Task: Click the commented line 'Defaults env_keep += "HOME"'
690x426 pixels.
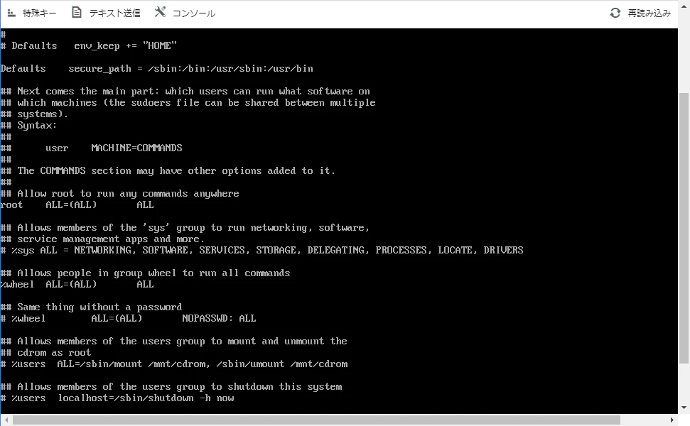Action: (x=88, y=45)
